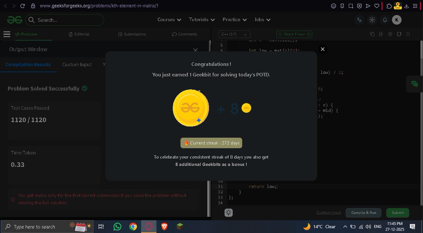This screenshot has height=233, width=423.
Task: Open Task View on the taskbar
Action: pyautogui.click(x=101, y=227)
